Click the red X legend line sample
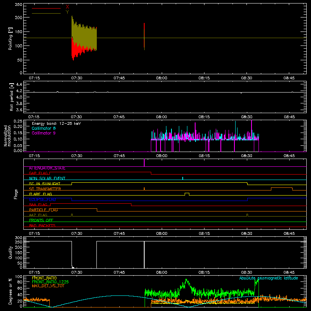Image resolution: width=311 pixels, height=311 pixels. coord(46,8)
